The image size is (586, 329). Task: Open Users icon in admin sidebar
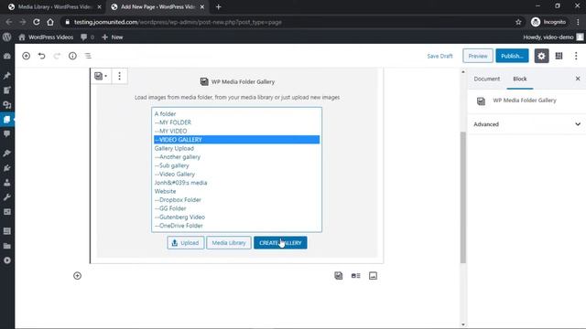click(x=7, y=183)
